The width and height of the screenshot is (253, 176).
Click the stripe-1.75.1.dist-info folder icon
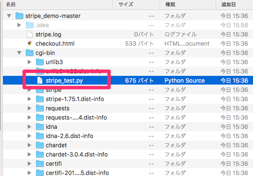pos(40,99)
